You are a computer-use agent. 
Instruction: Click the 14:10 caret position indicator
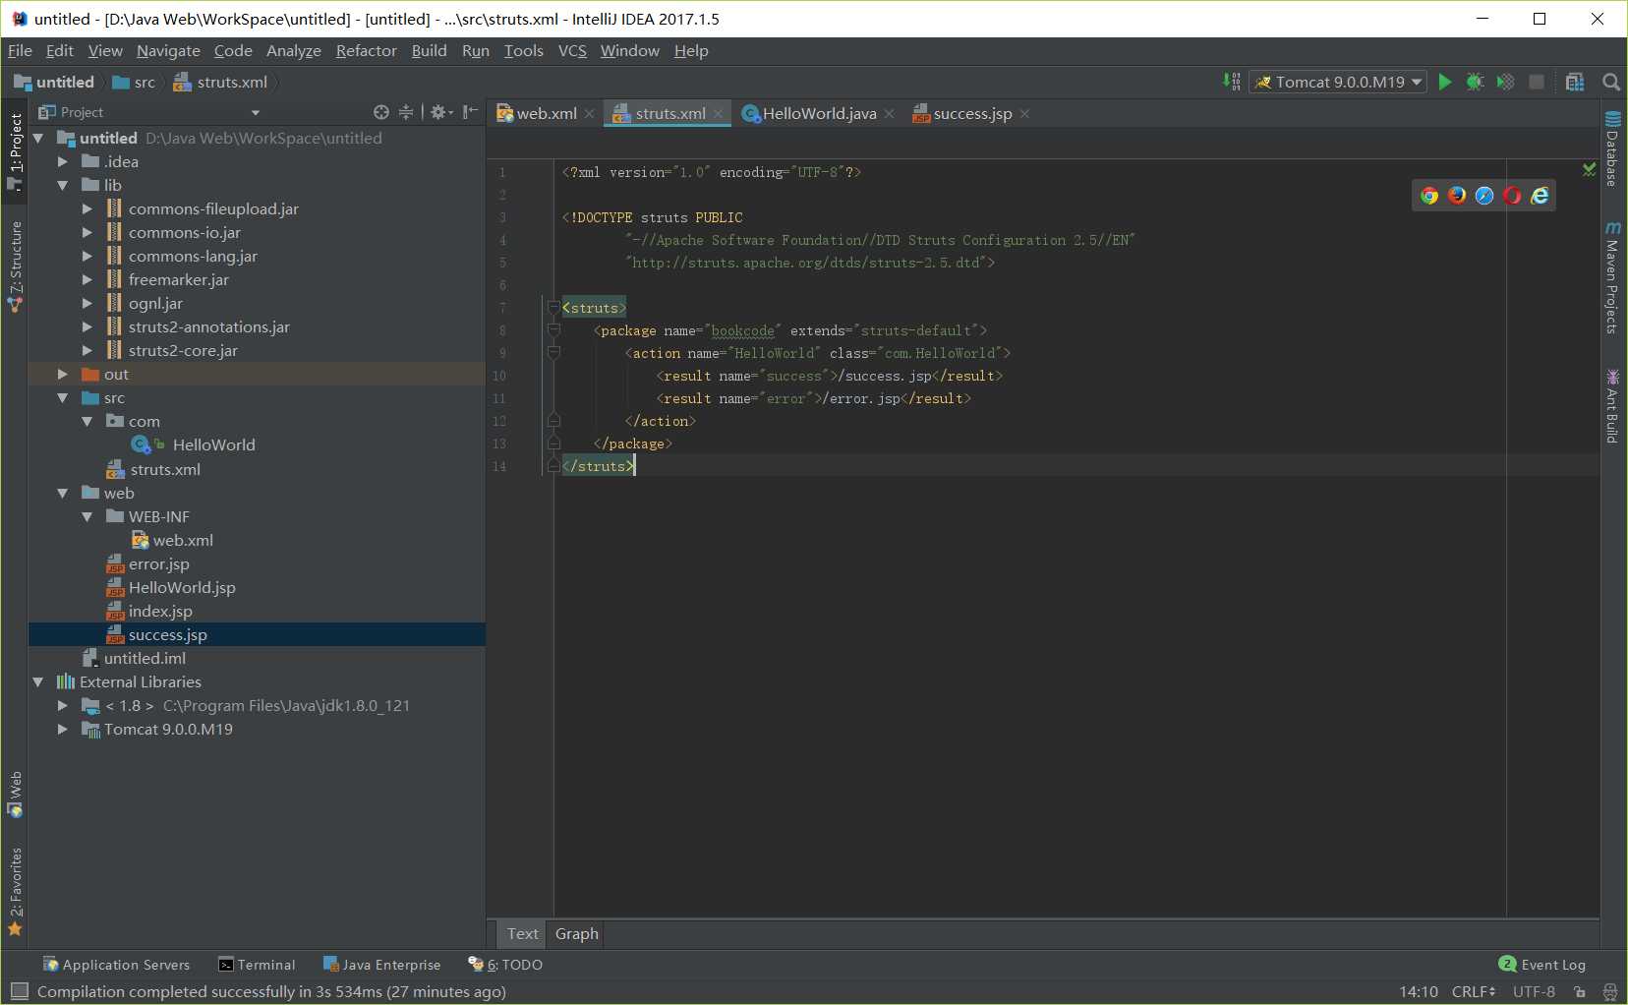pos(1419,992)
